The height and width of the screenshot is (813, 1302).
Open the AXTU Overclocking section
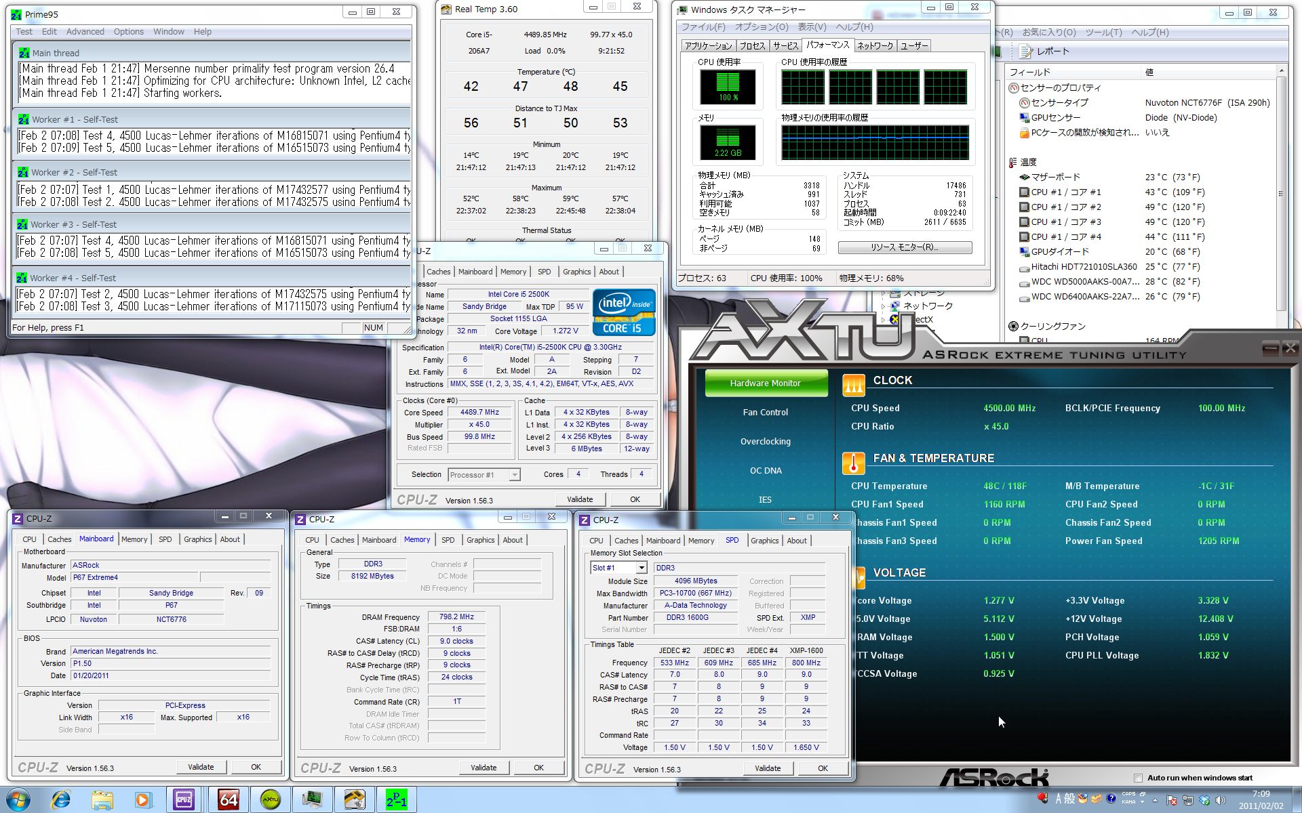coord(766,441)
